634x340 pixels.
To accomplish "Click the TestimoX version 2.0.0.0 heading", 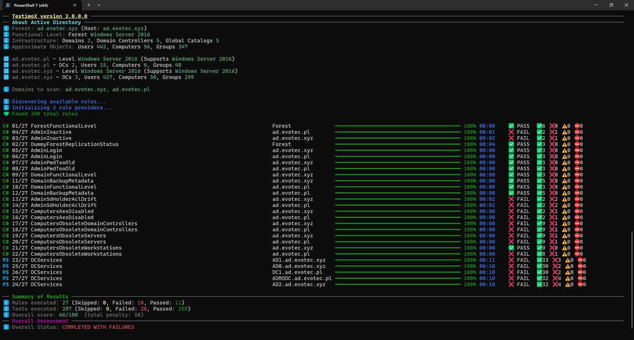I will coord(50,16).
